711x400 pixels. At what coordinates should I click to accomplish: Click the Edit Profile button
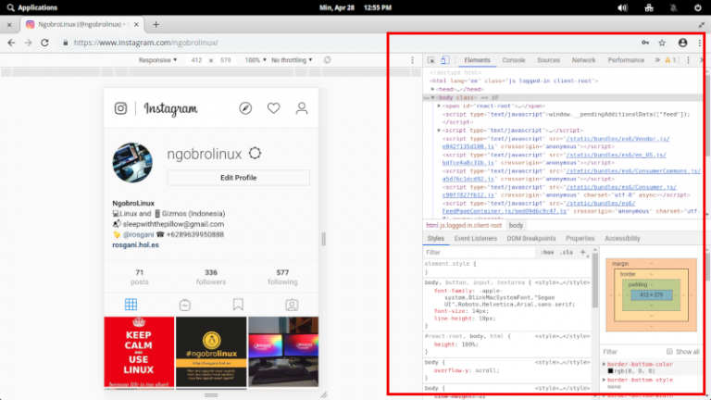(x=238, y=178)
